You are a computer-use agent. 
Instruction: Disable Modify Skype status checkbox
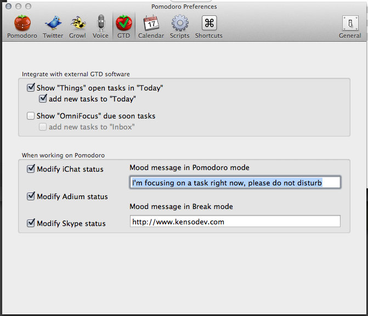pyautogui.click(x=31, y=223)
